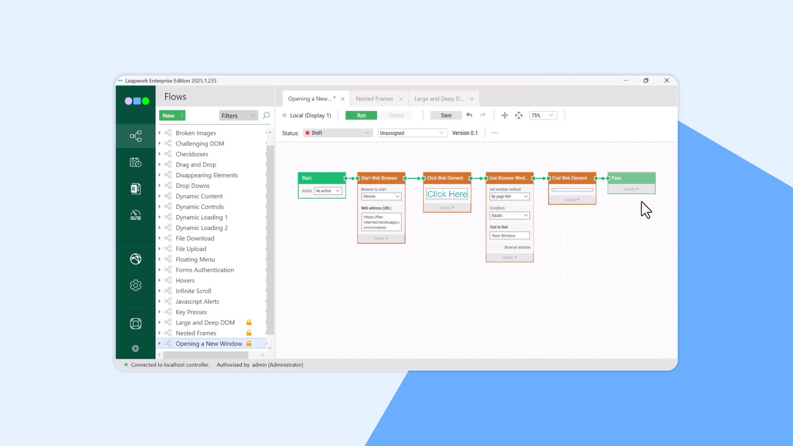The width and height of the screenshot is (793, 446).
Task: Open the Flows section in sidebar
Action: 135,136
